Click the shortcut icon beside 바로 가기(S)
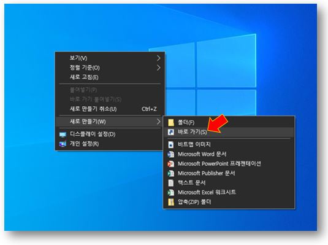This screenshot has width=328, height=245. click(x=171, y=132)
